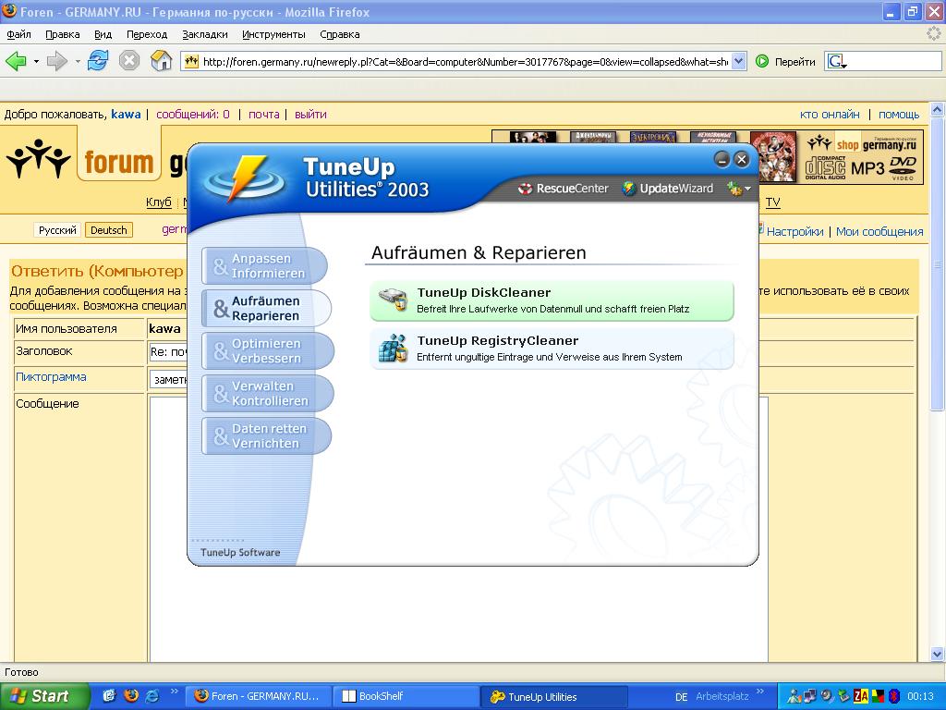Screen dimensions: 946x710
Task: Click the Пиктограмма label link
Action: point(51,377)
